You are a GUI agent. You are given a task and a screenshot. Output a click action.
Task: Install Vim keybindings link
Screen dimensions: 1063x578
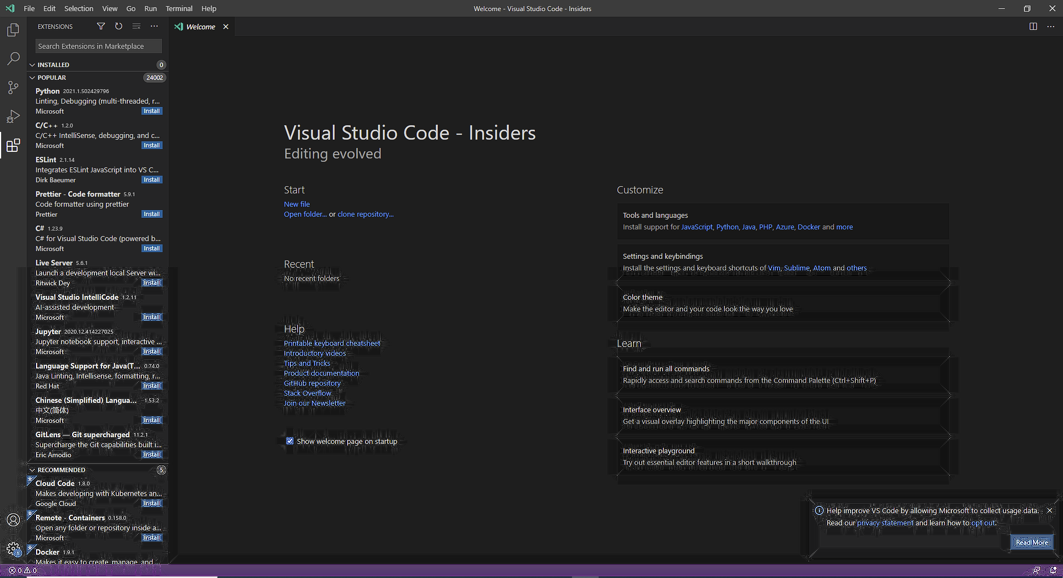coord(774,268)
